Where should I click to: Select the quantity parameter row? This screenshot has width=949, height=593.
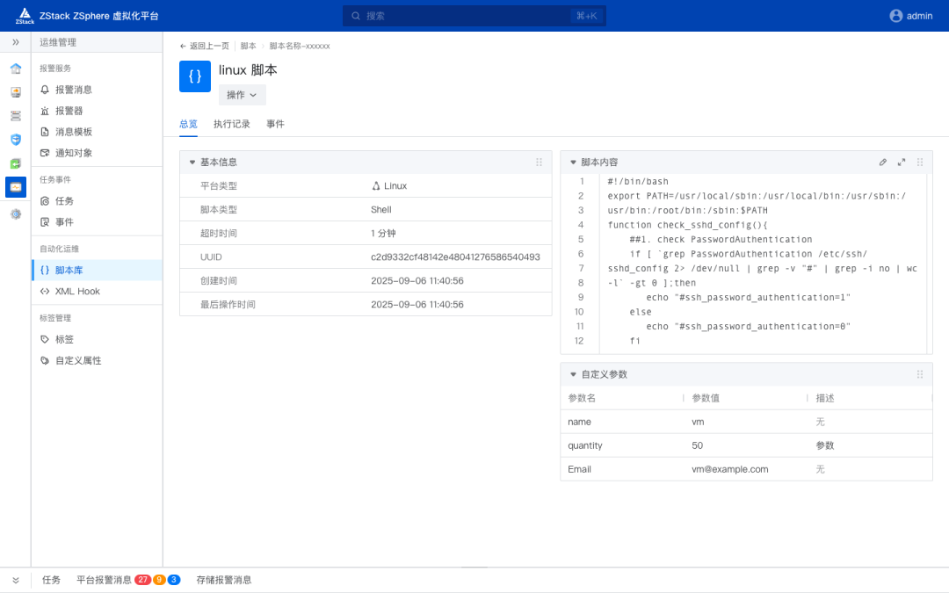coord(746,445)
